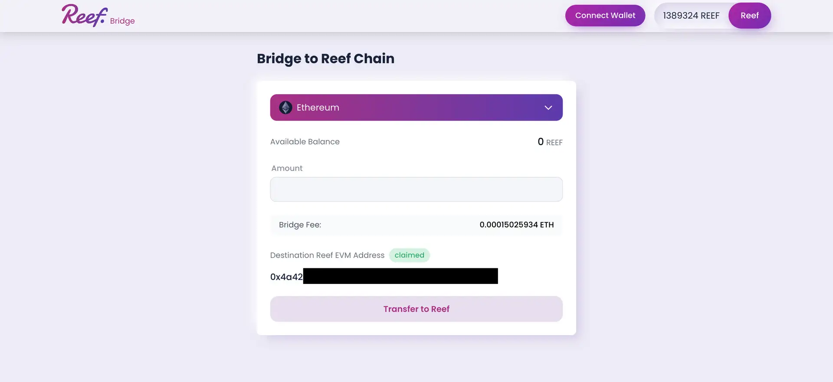Click the Bridge label beside logo
Image resolution: width=833 pixels, height=382 pixels.
(122, 21)
